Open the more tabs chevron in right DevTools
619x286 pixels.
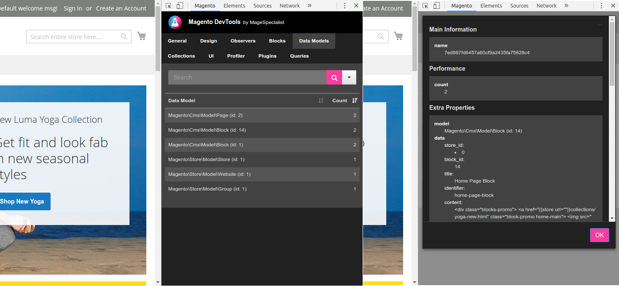click(566, 5)
